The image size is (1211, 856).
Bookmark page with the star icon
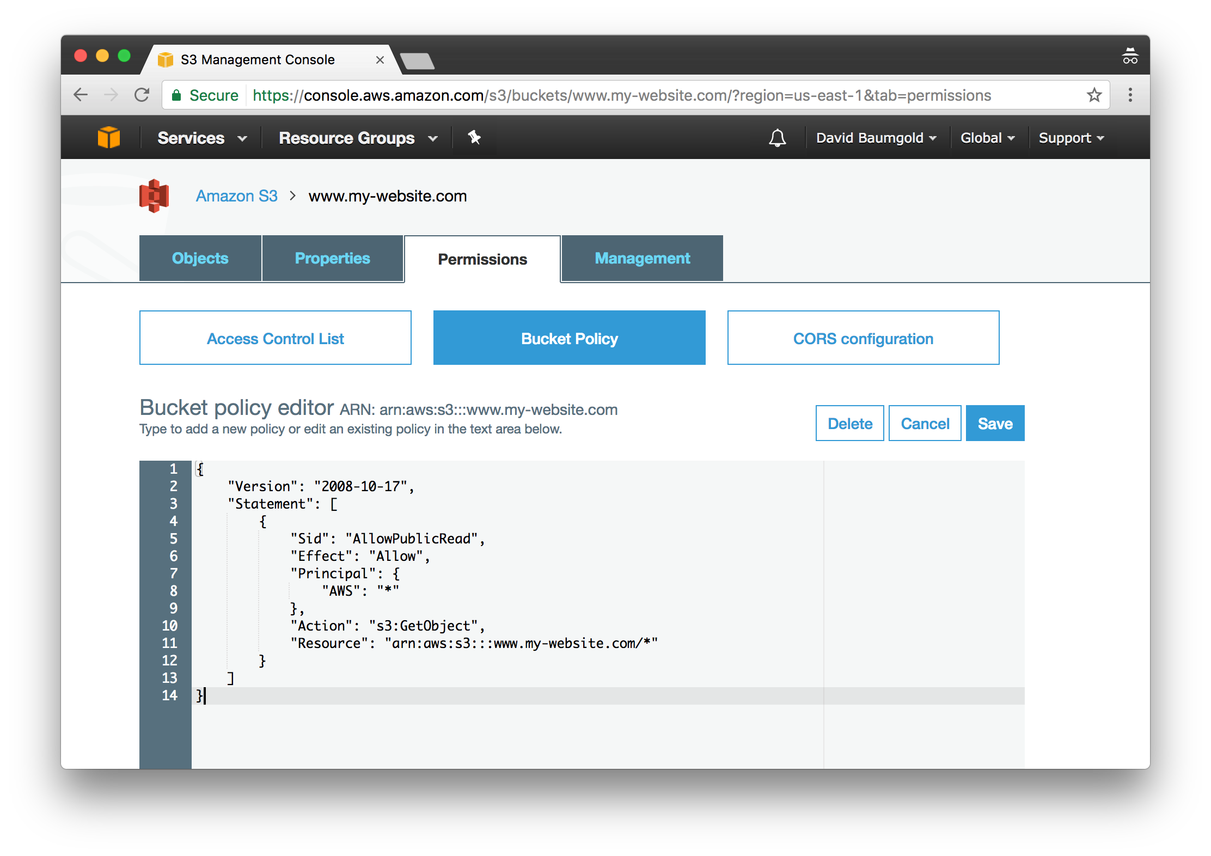(1094, 95)
